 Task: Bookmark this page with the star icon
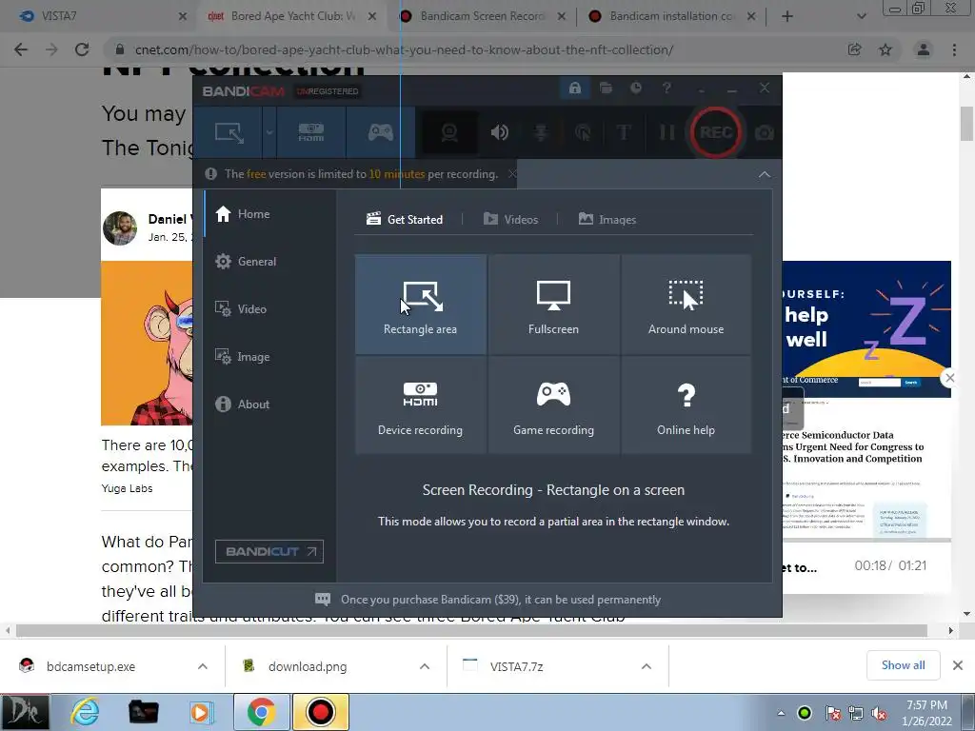[x=885, y=49]
